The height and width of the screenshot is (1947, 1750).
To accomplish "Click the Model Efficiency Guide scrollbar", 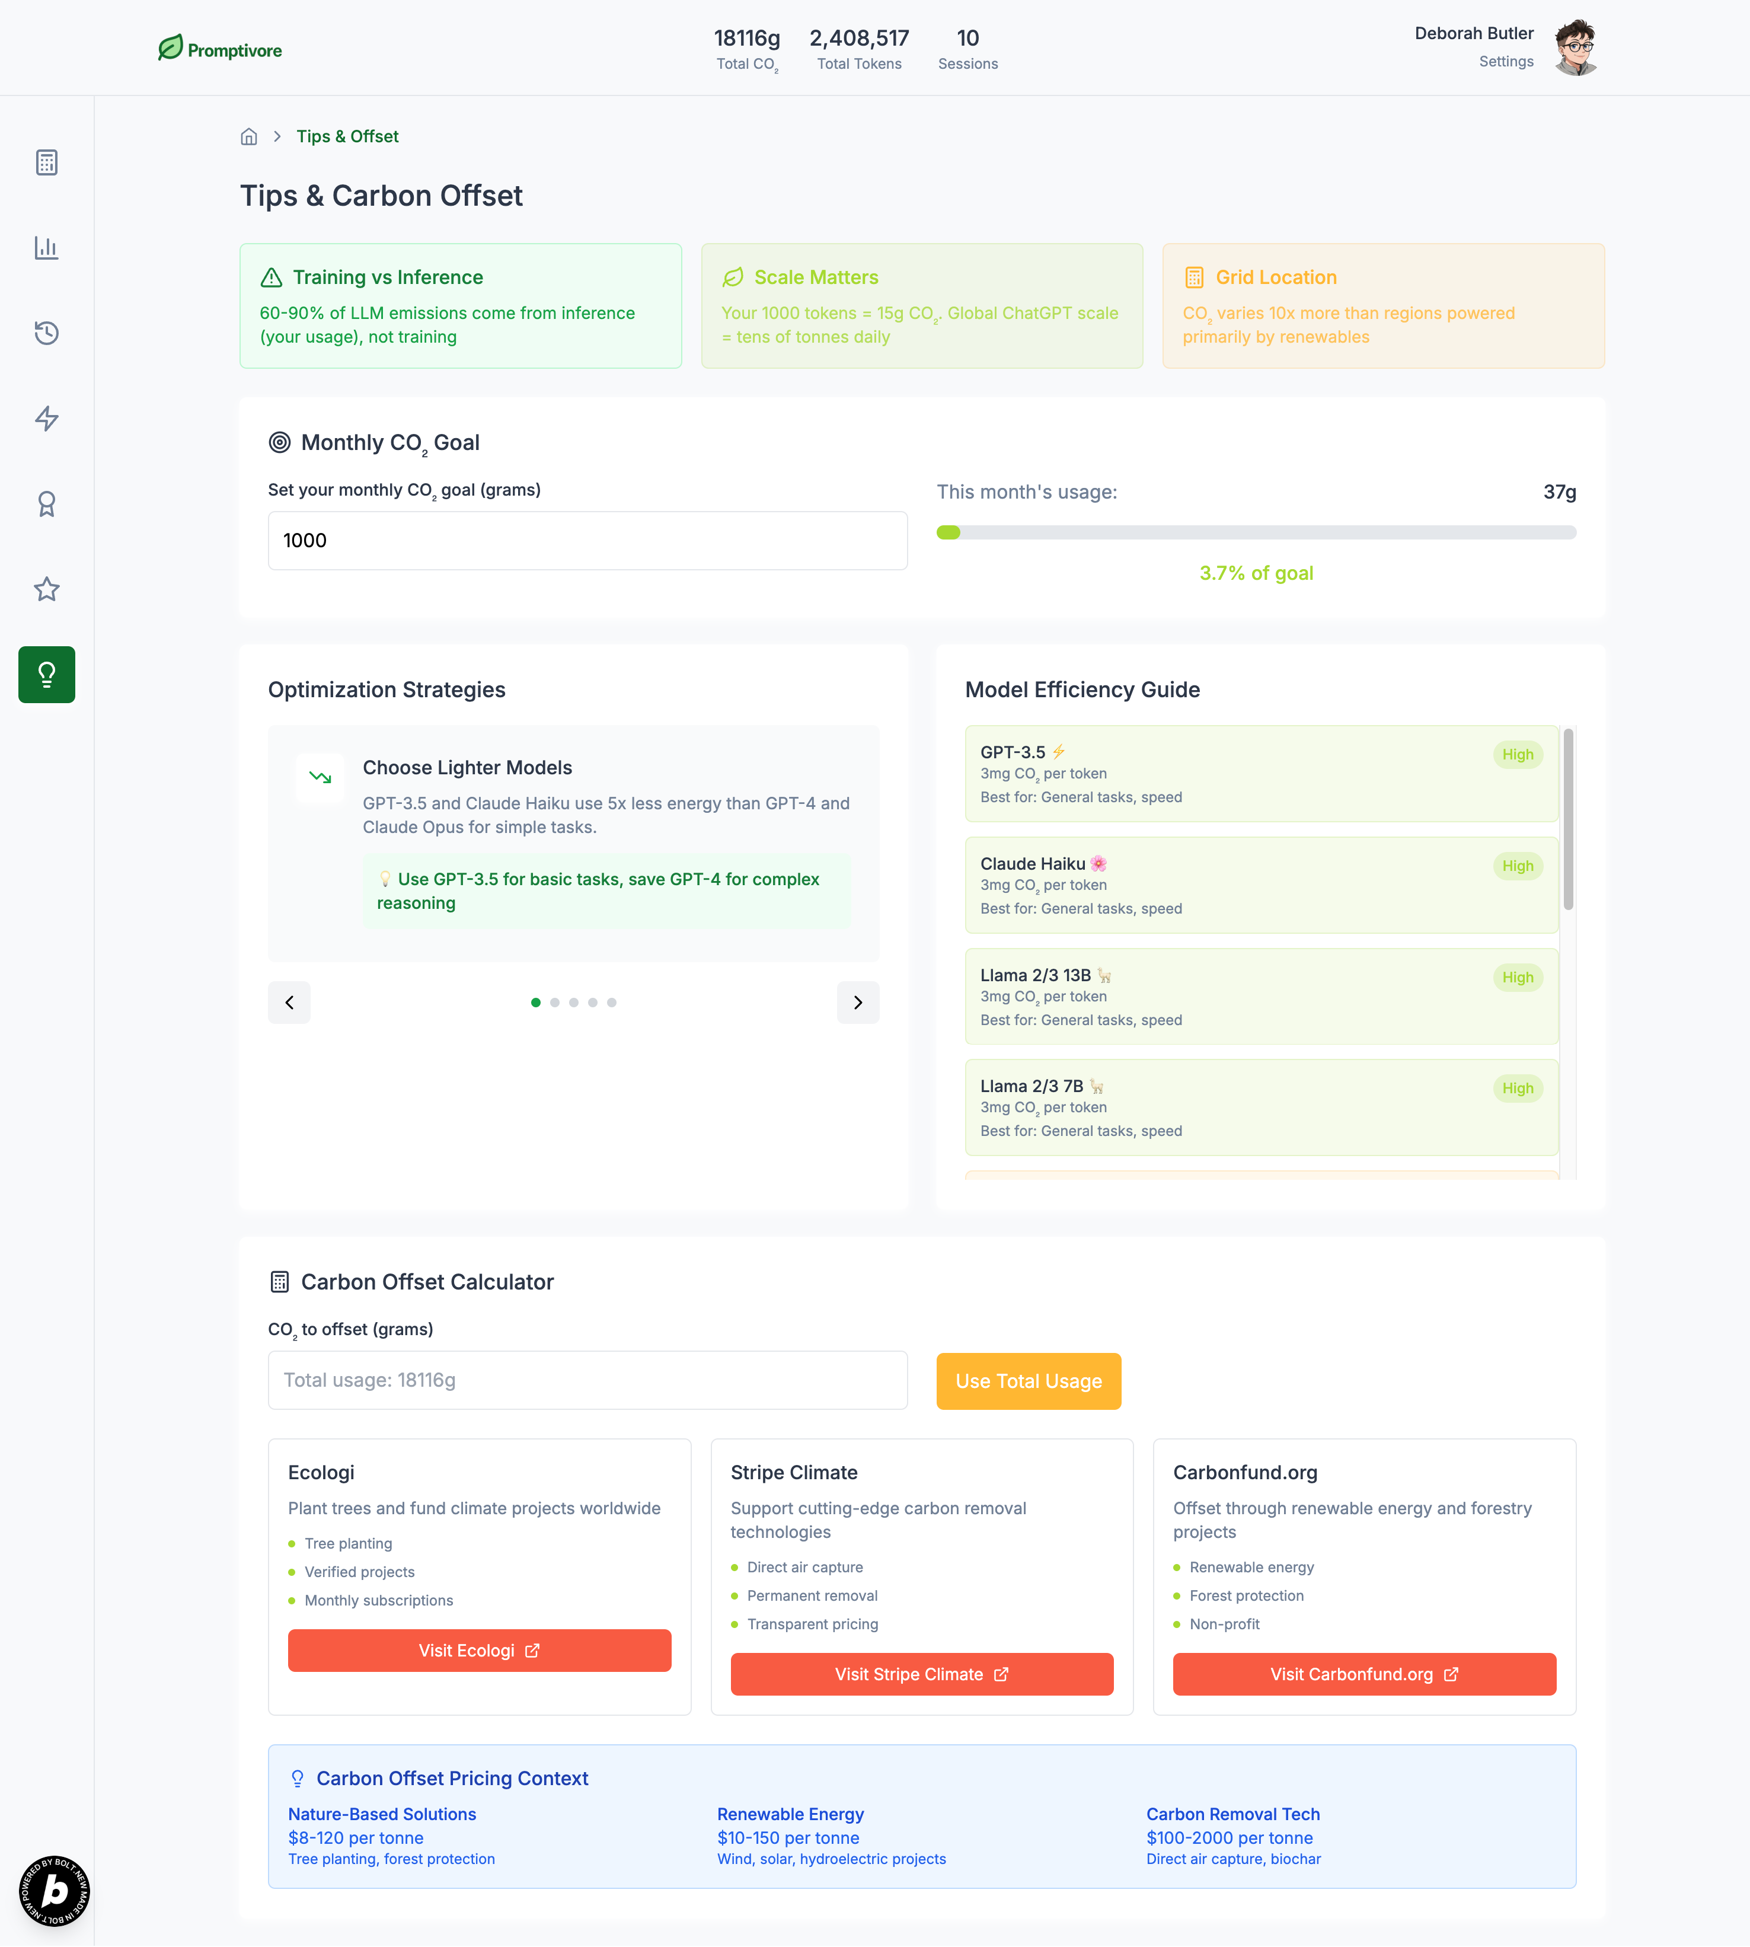I will tap(1567, 819).
